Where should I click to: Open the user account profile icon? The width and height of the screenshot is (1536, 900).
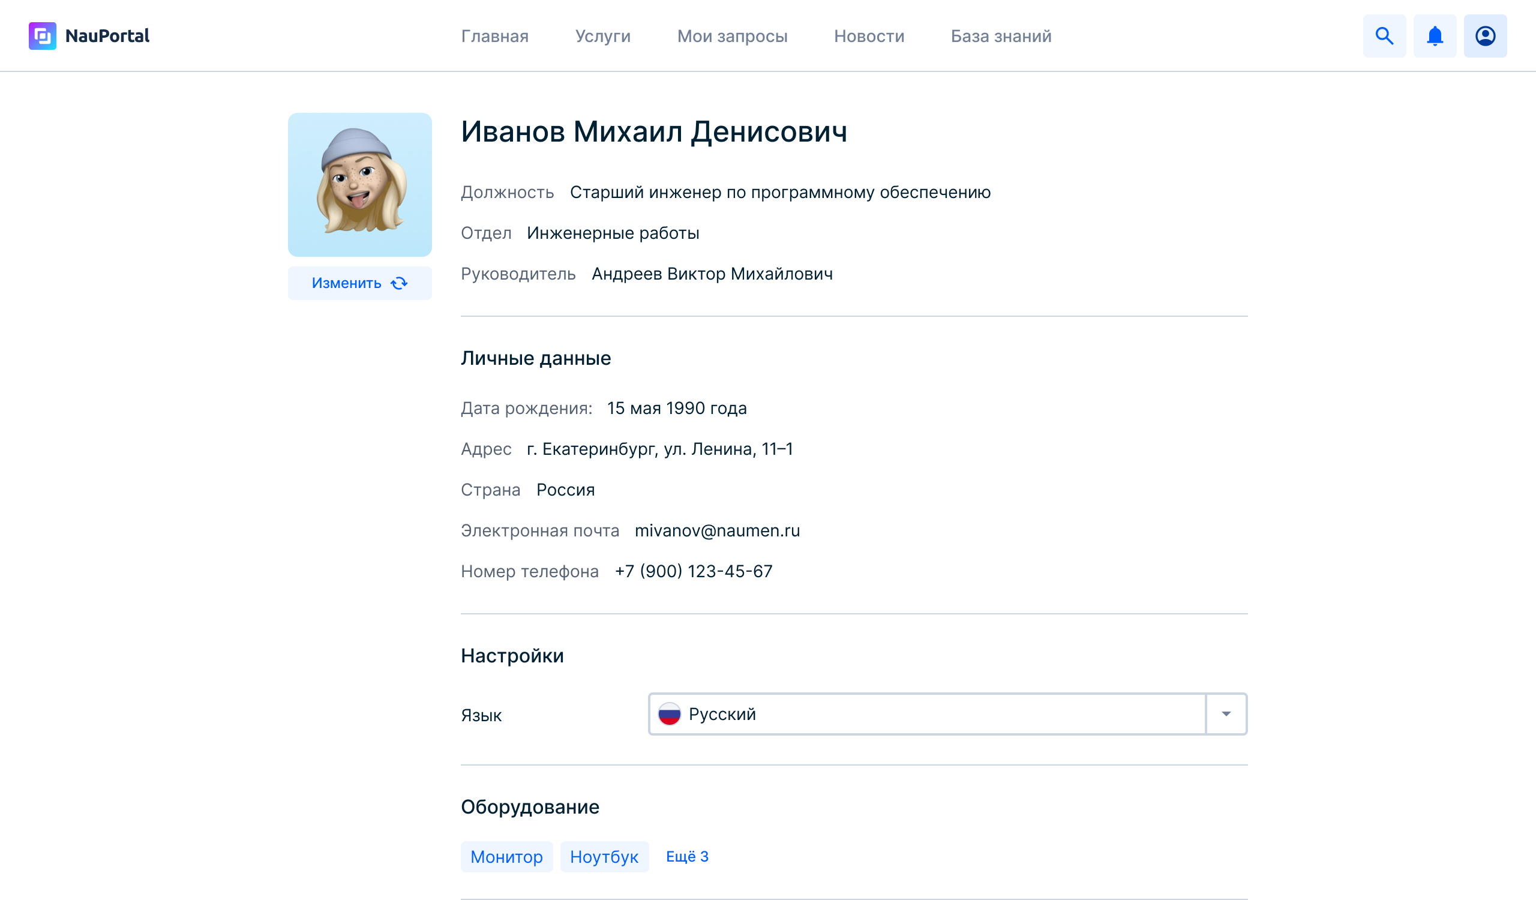1486,36
